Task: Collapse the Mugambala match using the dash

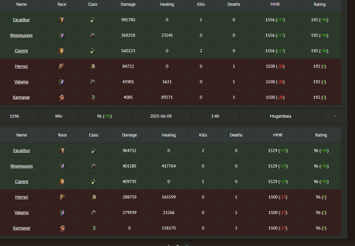Action: tap(335, 116)
